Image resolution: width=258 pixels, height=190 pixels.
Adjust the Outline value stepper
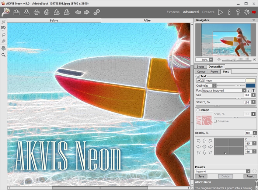(214, 86)
